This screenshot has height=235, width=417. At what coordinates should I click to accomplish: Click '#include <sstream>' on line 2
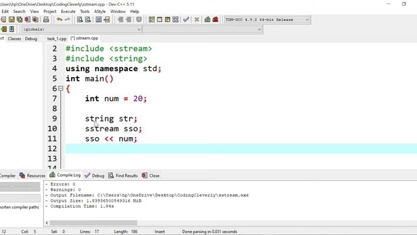point(109,49)
